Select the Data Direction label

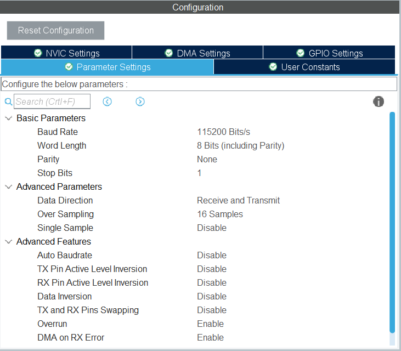[65, 200]
